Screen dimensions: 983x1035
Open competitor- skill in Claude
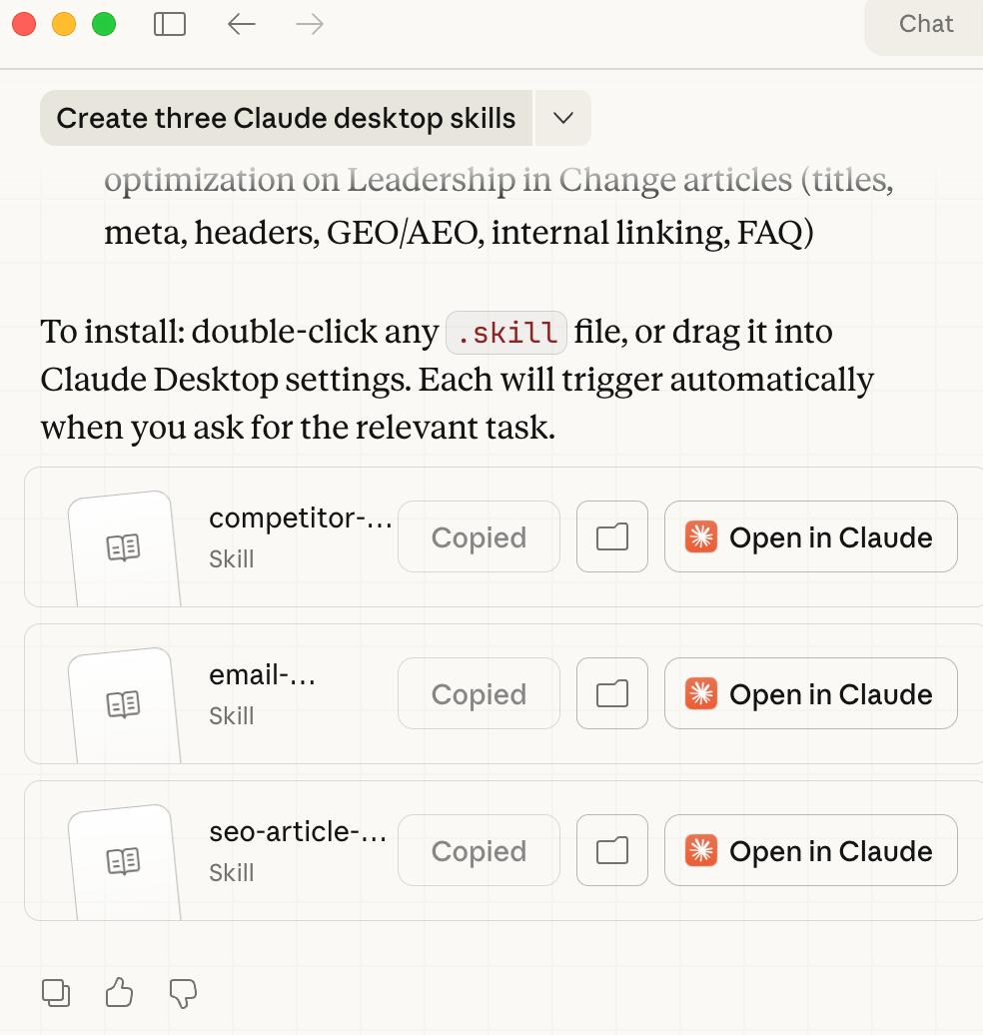pyautogui.click(x=811, y=536)
